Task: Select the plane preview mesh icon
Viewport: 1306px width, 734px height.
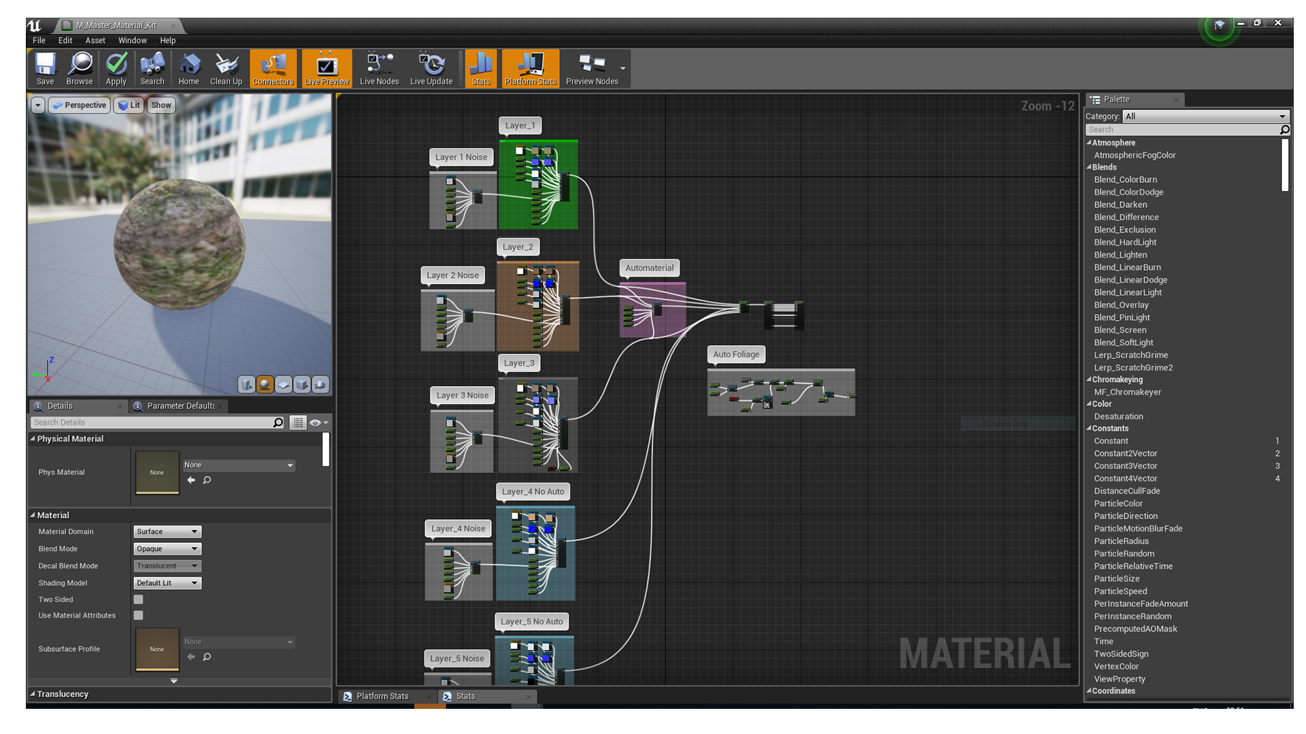Action: click(x=284, y=385)
